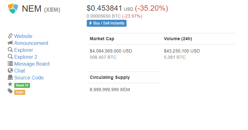Open the Source Code link

pyautogui.click(x=29, y=78)
